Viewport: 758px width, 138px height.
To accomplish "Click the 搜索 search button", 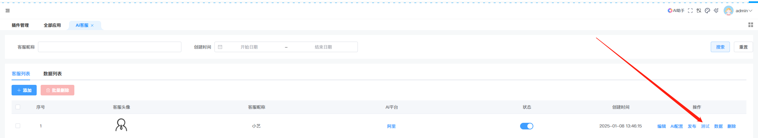I will coord(720,47).
